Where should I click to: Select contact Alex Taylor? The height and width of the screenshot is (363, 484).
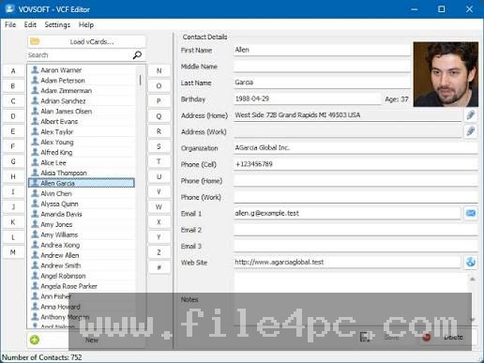[x=82, y=131]
